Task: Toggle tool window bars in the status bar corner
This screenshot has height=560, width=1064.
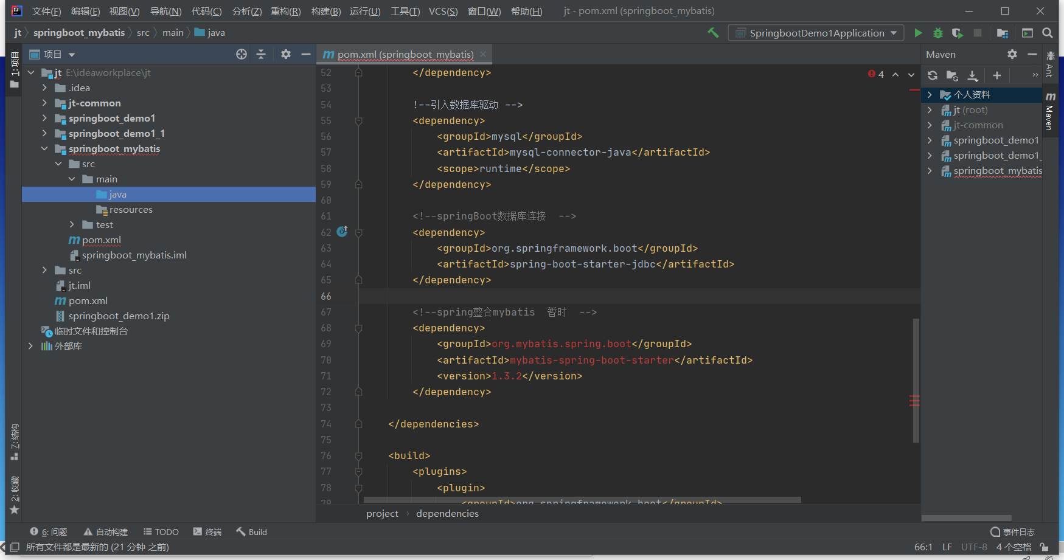Action: [x=15, y=547]
